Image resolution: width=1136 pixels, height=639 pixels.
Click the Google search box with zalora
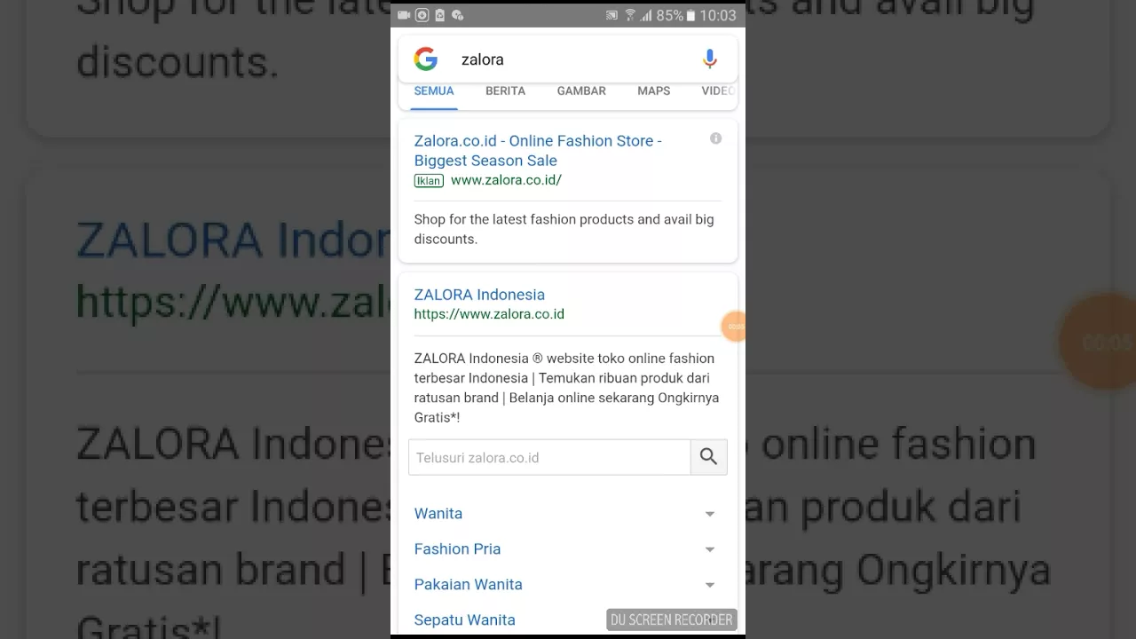(568, 59)
